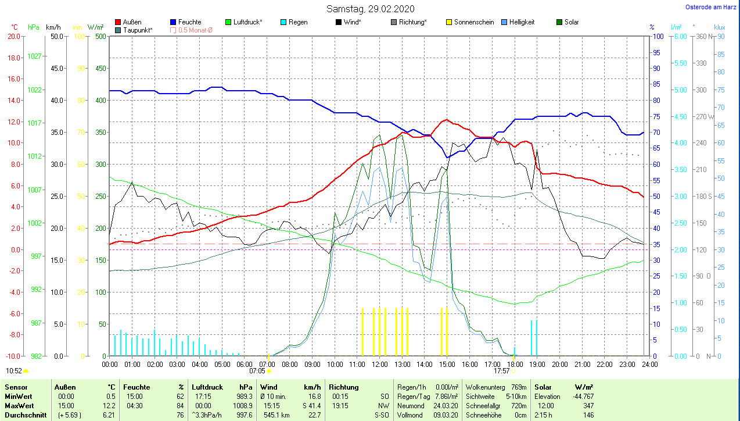This screenshot has height=421, width=740.
Task: Select the Luftdruck column header in the table
Action: coord(207,387)
